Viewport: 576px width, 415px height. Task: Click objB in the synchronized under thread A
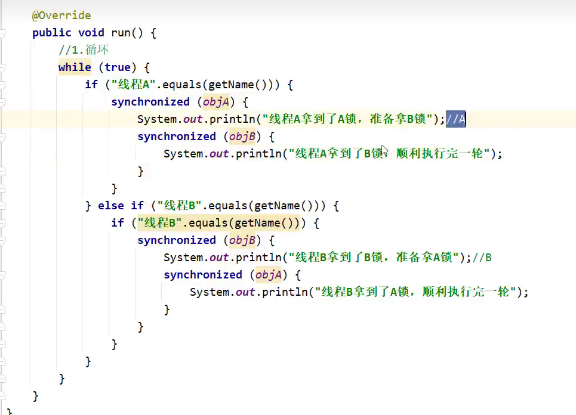coord(242,137)
